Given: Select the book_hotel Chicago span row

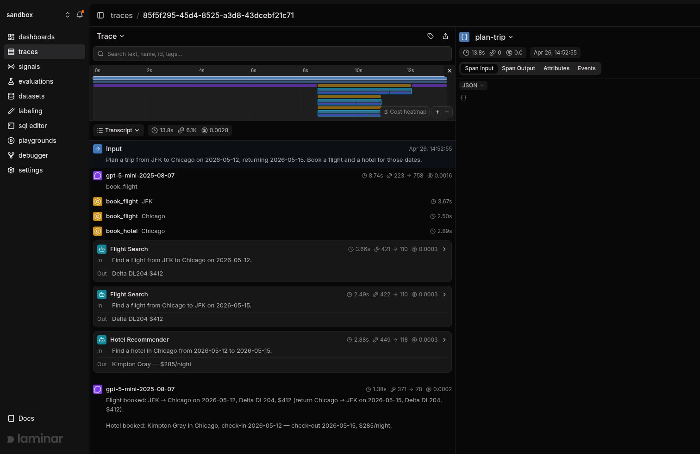Looking at the screenshot, I should 272,231.
